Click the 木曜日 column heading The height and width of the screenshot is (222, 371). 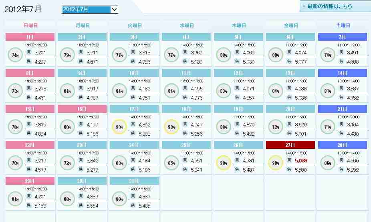[239, 25]
